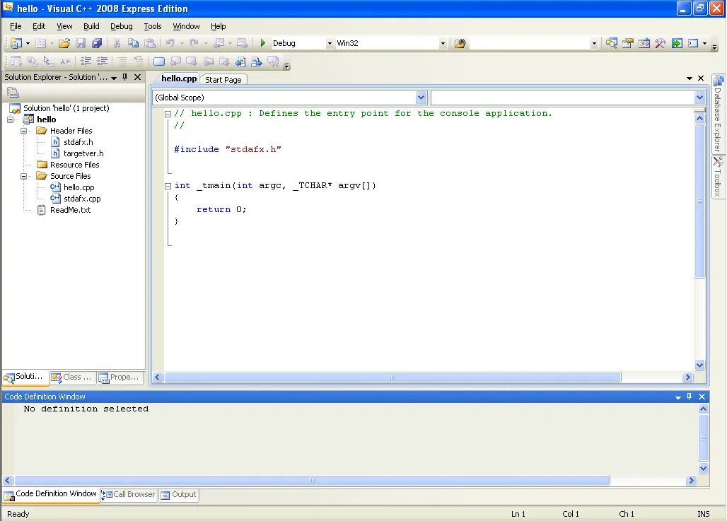Click Next Bookmark in Document blue icon
Screen dimensions: 727x521
tap(257, 62)
